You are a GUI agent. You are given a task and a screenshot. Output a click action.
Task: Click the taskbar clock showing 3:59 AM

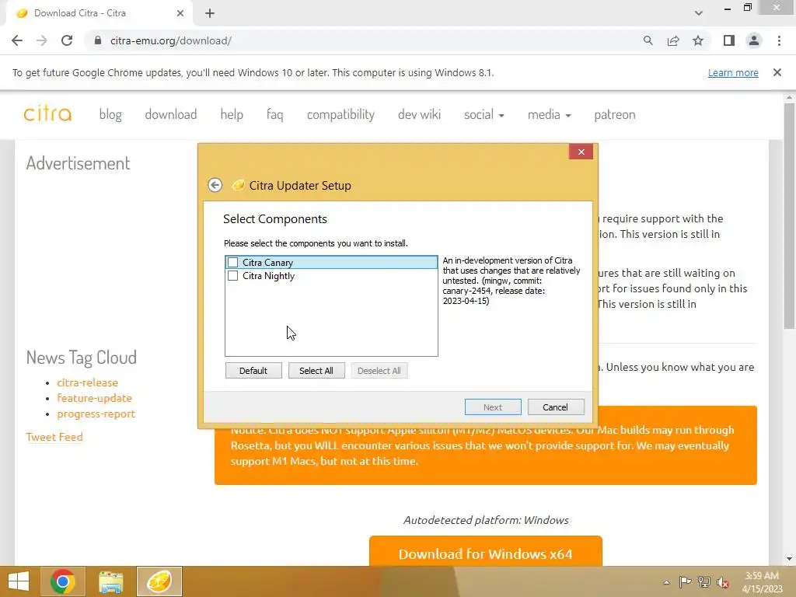click(x=762, y=581)
